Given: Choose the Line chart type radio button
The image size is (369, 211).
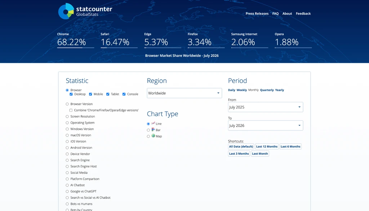Looking at the screenshot, I should [x=148, y=124].
